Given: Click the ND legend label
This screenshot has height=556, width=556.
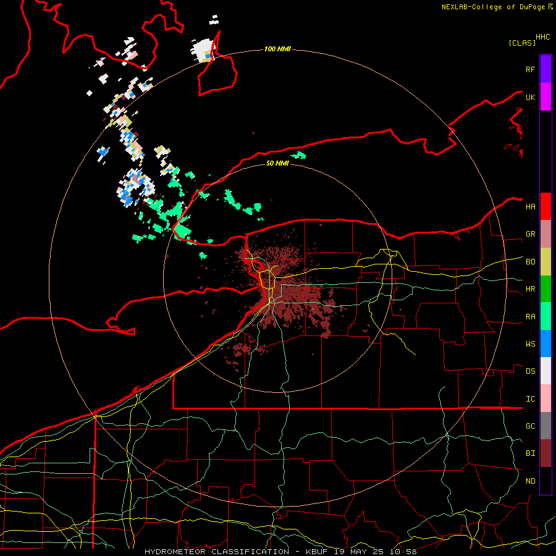Looking at the screenshot, I should tap(530, 481).
